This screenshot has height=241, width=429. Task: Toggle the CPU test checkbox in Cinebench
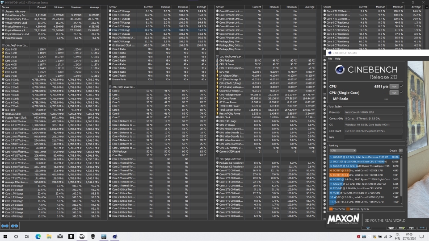point(401,86)
